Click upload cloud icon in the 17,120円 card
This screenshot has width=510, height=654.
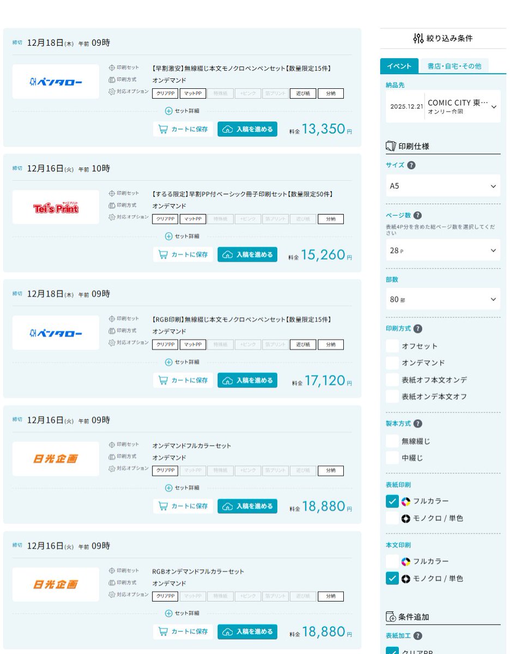coord(228,380)
